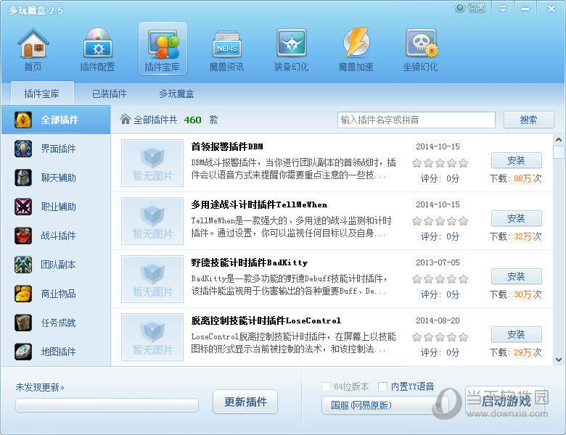The image size is (566, 435).
Task: Open the 插件配置 plugin config icon
Action: pyautogui.click(x=97, y=43)
